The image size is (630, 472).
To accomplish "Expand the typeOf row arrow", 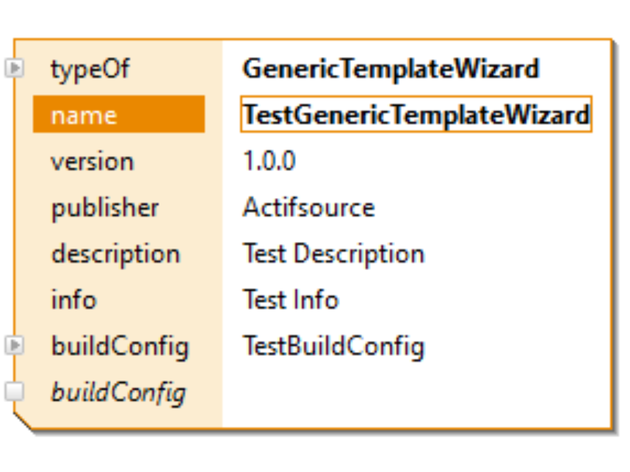I will [14, 68].
